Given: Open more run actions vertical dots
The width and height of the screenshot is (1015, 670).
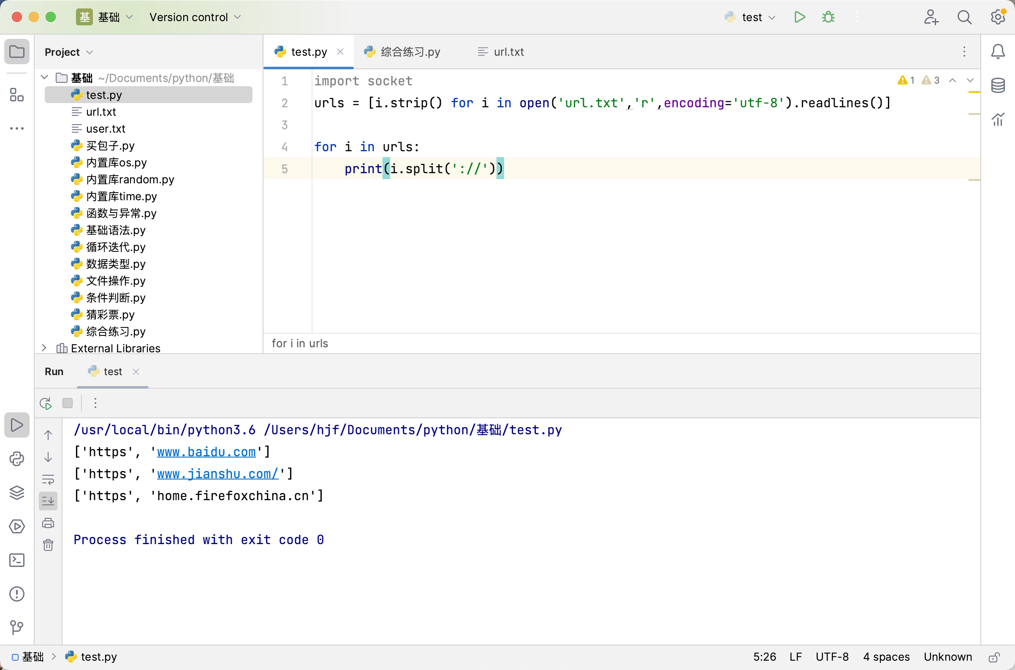Looking at the screenshot, I should point(95,403).
